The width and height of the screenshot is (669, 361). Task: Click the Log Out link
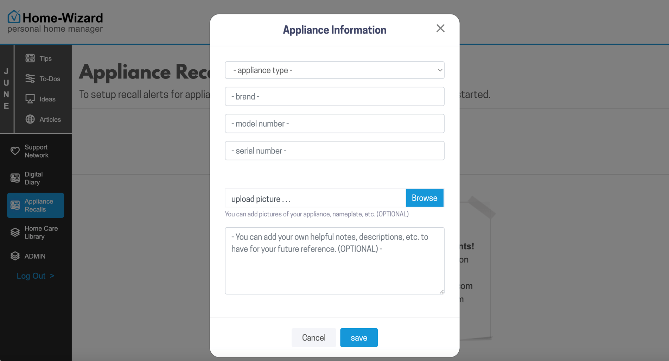35,275
